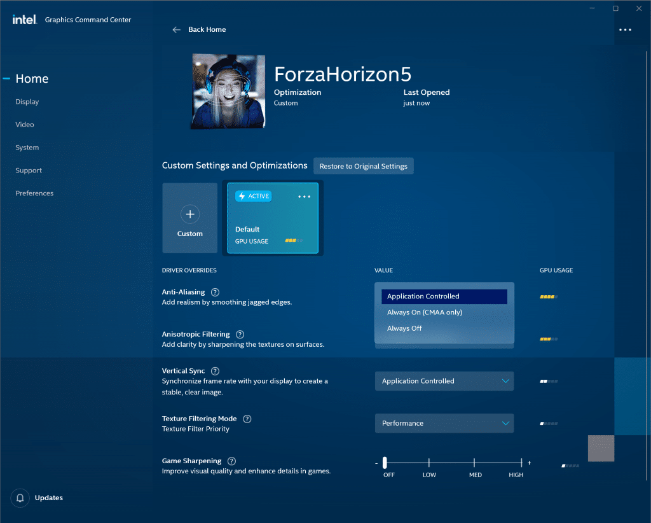The image size is (651, 523).
Task: Expand the Texture Filtering Mode dropdown
Action: click(444, 423)
